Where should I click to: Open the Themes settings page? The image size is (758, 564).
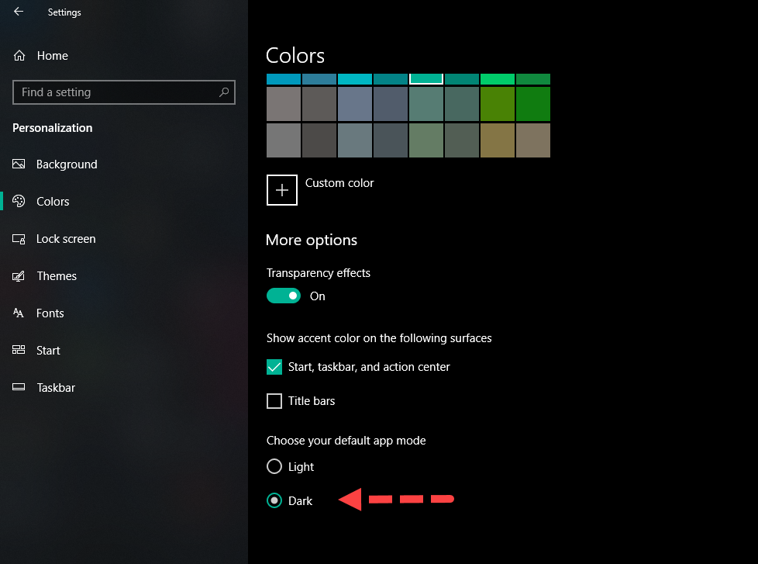tap(57, 276)
